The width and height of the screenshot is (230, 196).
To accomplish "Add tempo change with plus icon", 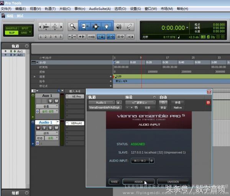I will pos(111,77).
